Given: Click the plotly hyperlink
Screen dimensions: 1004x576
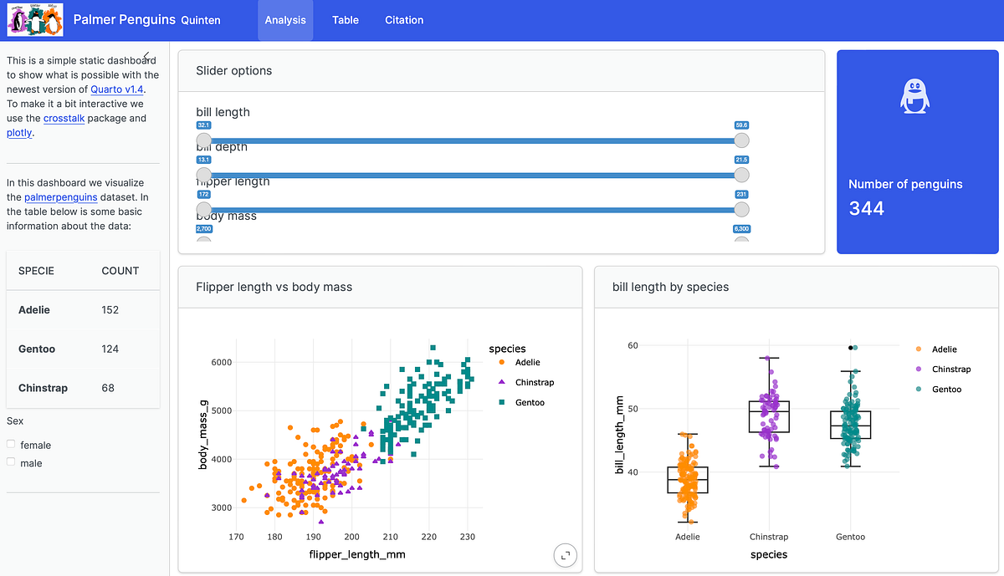Looking at the screenshot, I should point(18,132).
